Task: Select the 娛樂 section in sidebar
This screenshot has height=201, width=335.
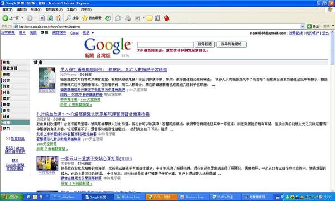Action: coord(15,104)
